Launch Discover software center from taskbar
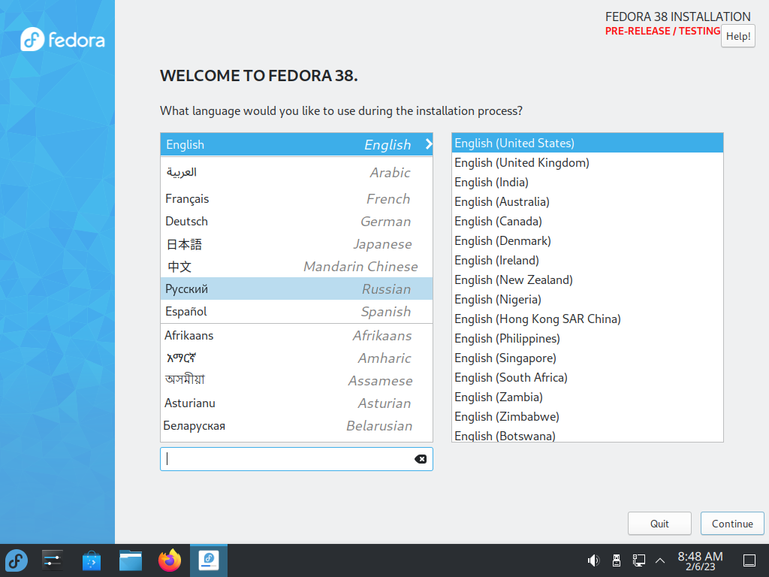This screenshot has width=769, height=577. click(x=91, y=560)
